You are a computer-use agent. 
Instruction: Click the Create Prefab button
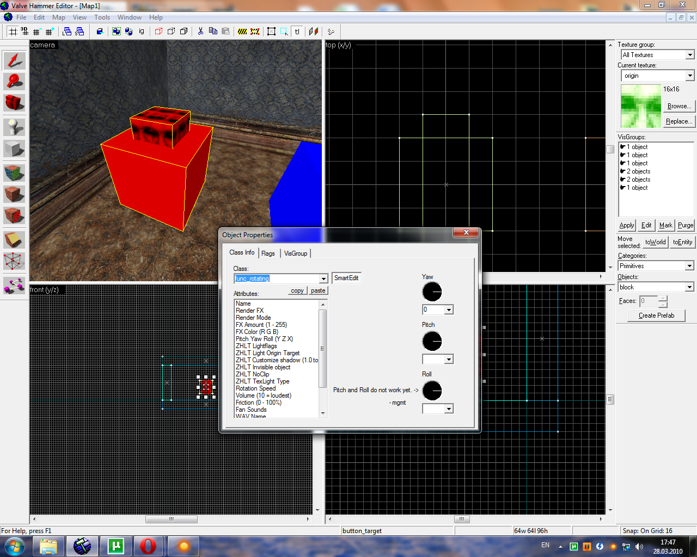click(656, 315)
